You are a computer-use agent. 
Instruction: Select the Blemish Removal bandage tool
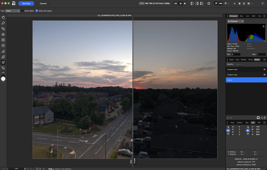click(x=3, y=40)
